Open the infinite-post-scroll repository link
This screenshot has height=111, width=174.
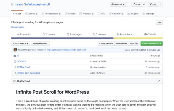tap(37, 5)
